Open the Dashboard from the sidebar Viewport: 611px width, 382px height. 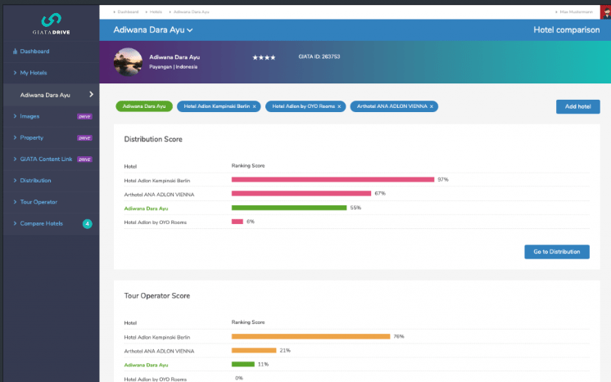34,52
